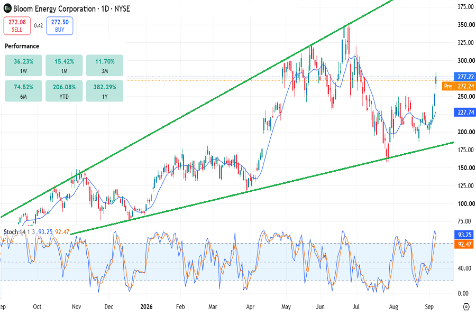The width and height of the screenshot is (476, 317).
Task: Click the 100.00 level on the price scale
Action: click(466, 203)
